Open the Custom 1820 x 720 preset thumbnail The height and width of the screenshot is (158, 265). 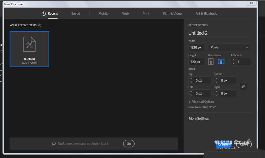29,49
